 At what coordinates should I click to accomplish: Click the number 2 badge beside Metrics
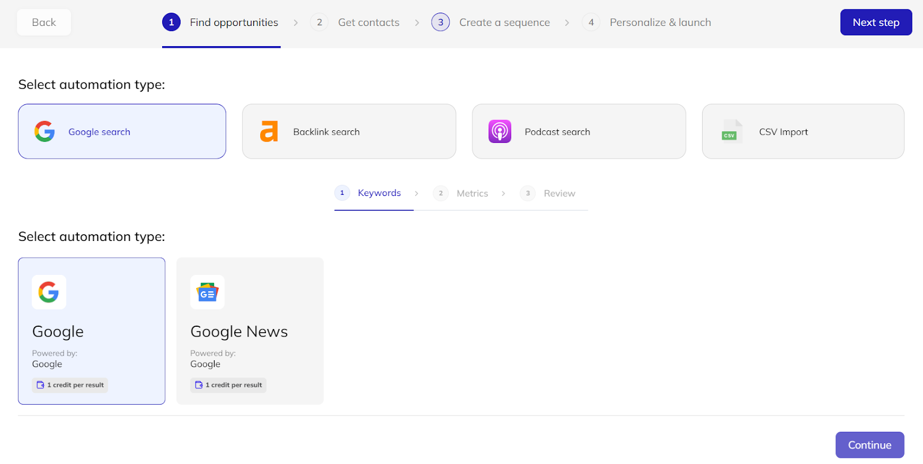point(441,193)
